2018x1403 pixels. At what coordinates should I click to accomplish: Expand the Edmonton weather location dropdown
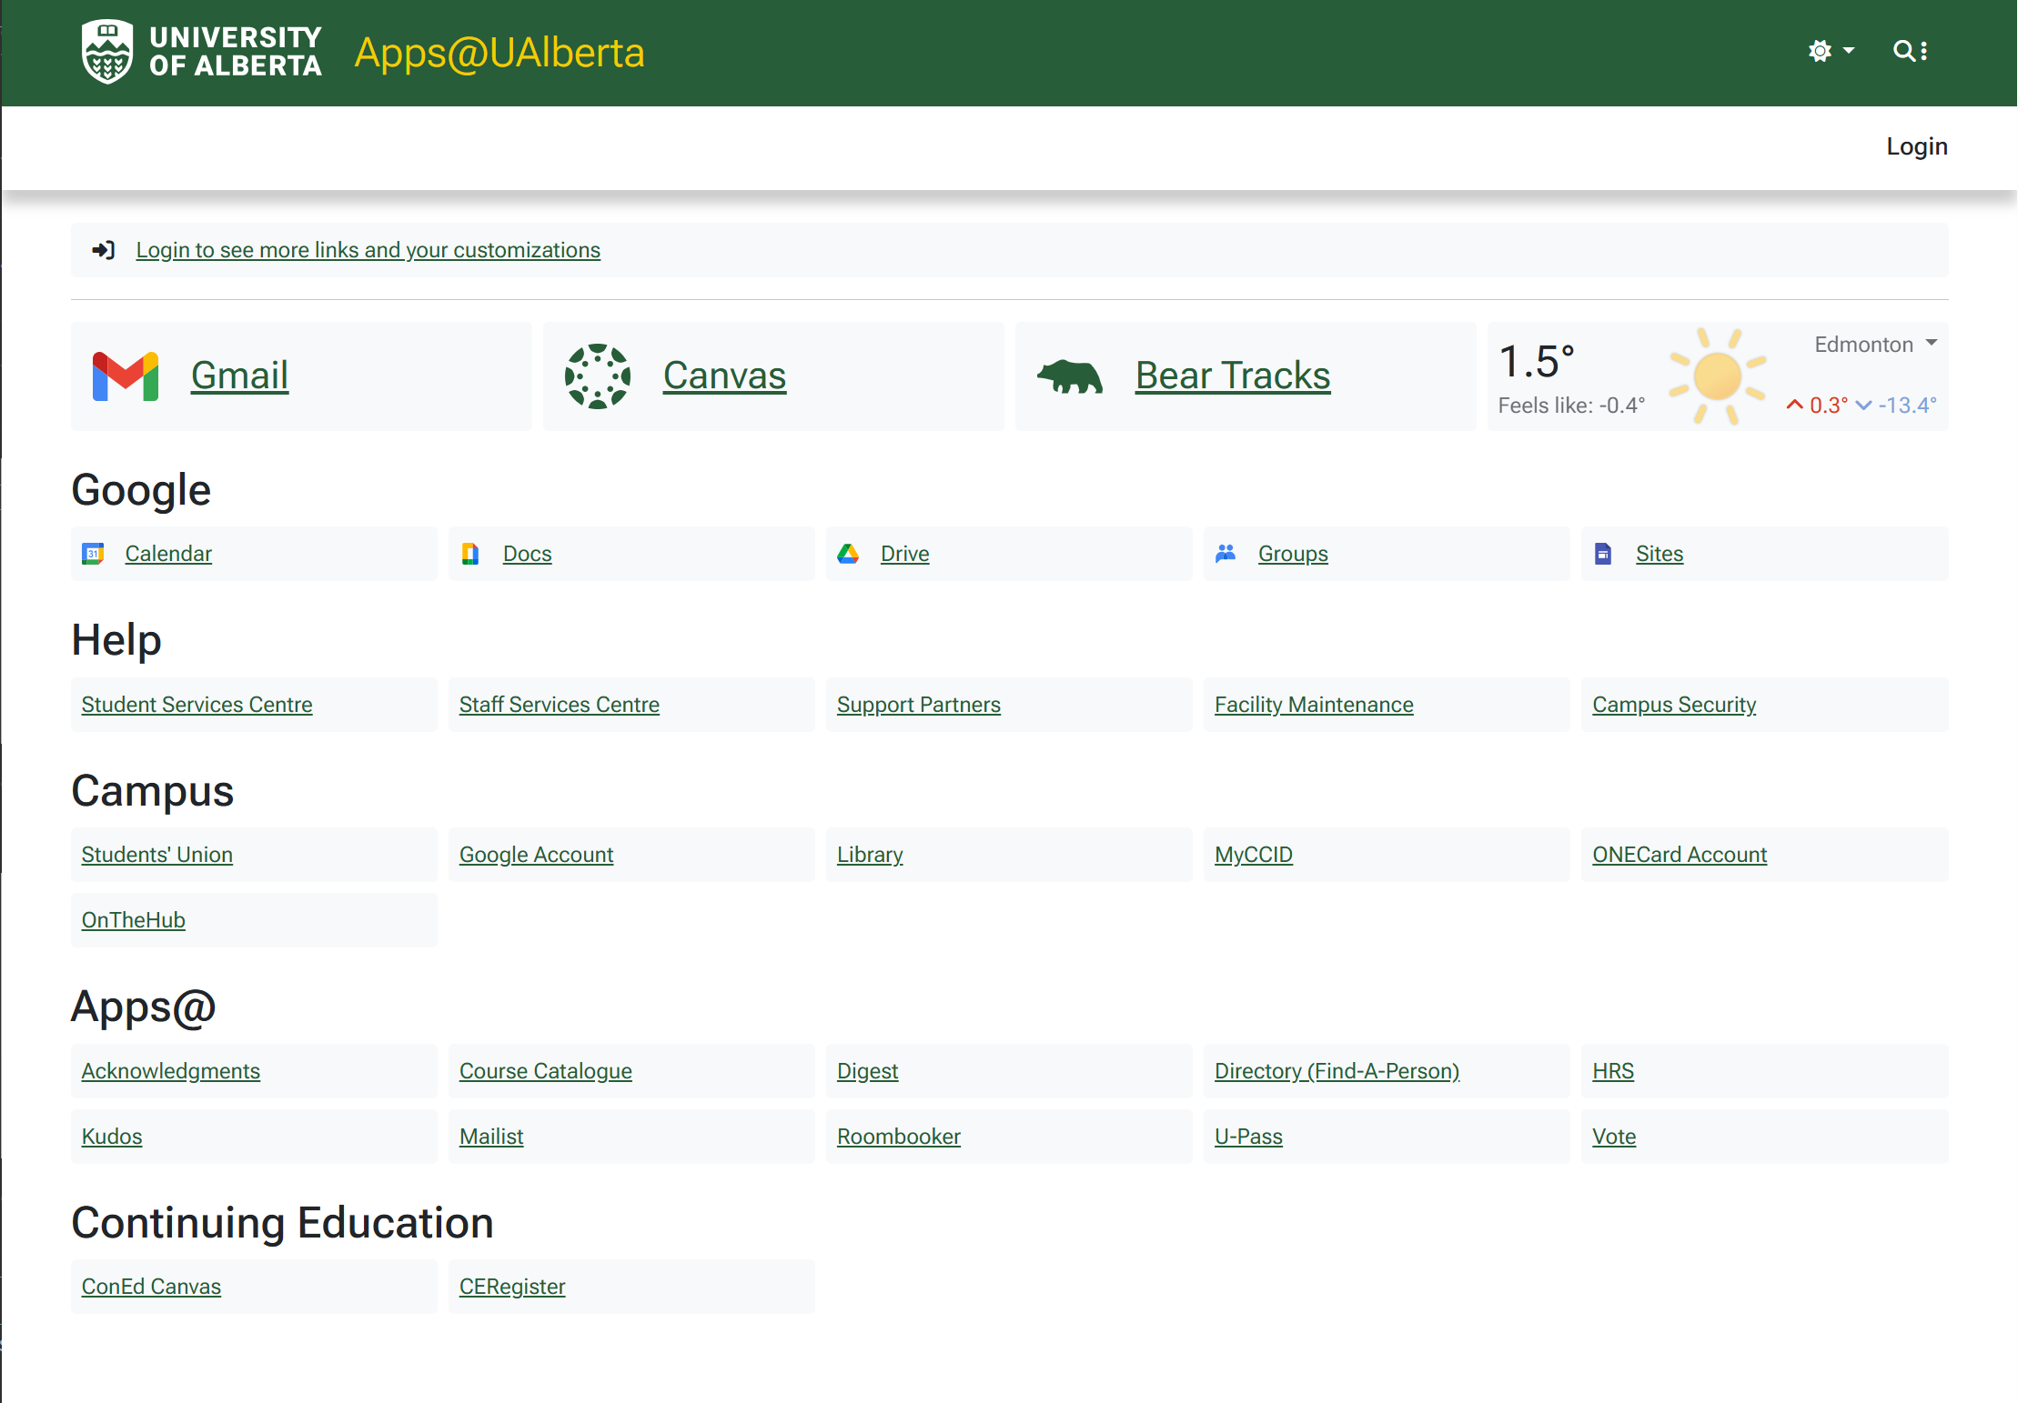tap(1875, 345)
